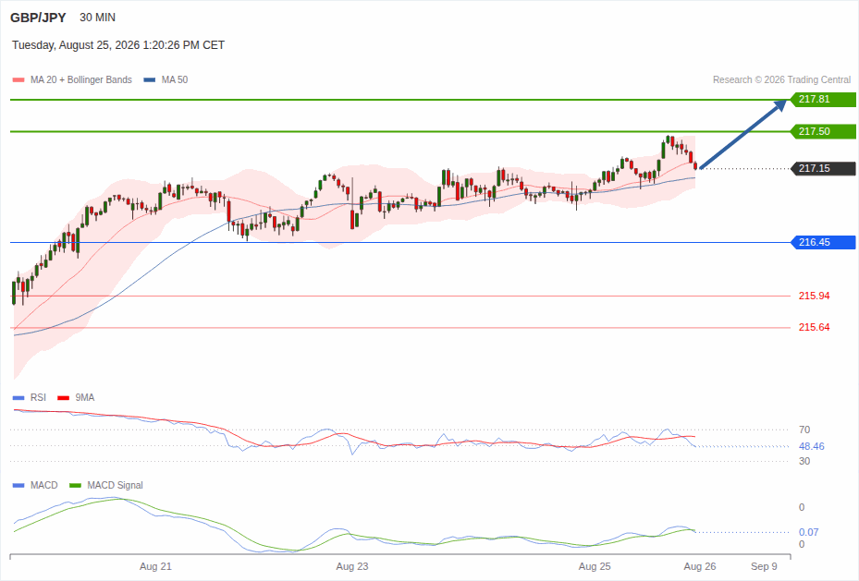859x581 pixels.
Task: Click the Aug 26 date axis label
Action: pyautogui.click(x=700, y=567)
